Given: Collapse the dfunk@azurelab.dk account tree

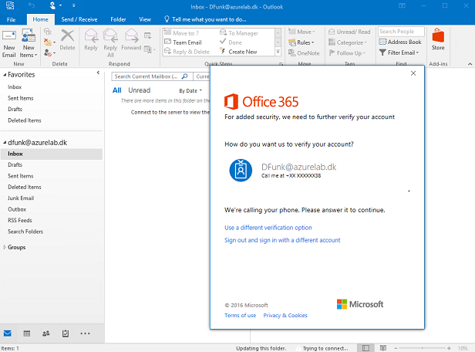Looking at the screenshot, I should tap(5, 143).
